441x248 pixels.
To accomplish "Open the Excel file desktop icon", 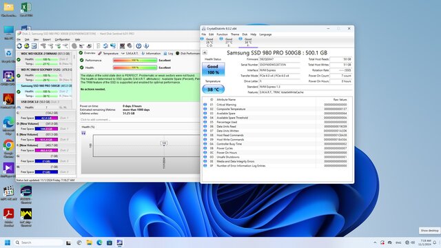I will tap(26, 9).
